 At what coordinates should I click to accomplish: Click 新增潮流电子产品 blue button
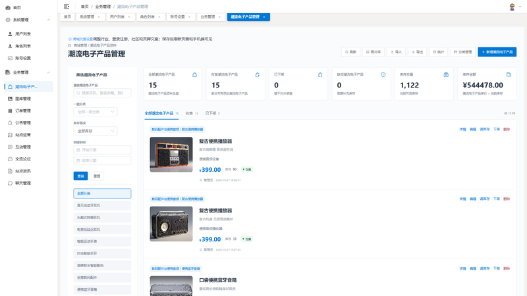497,52
